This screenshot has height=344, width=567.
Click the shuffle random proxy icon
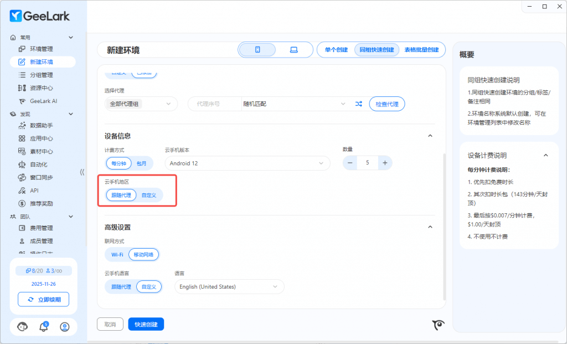[358, 104]
